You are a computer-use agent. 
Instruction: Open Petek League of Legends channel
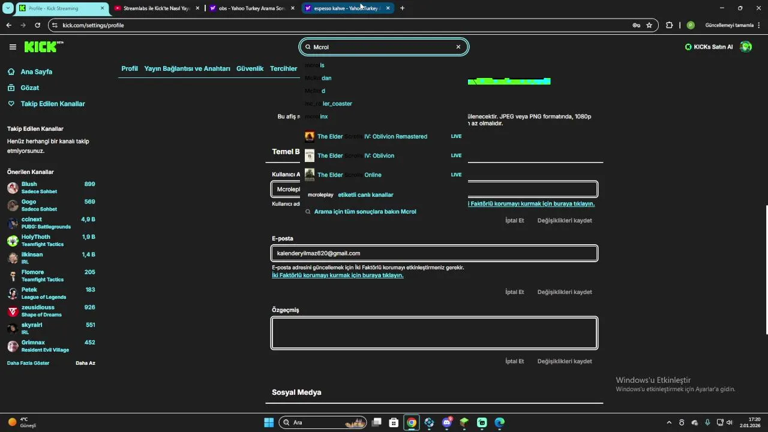(x=51, y=293)
